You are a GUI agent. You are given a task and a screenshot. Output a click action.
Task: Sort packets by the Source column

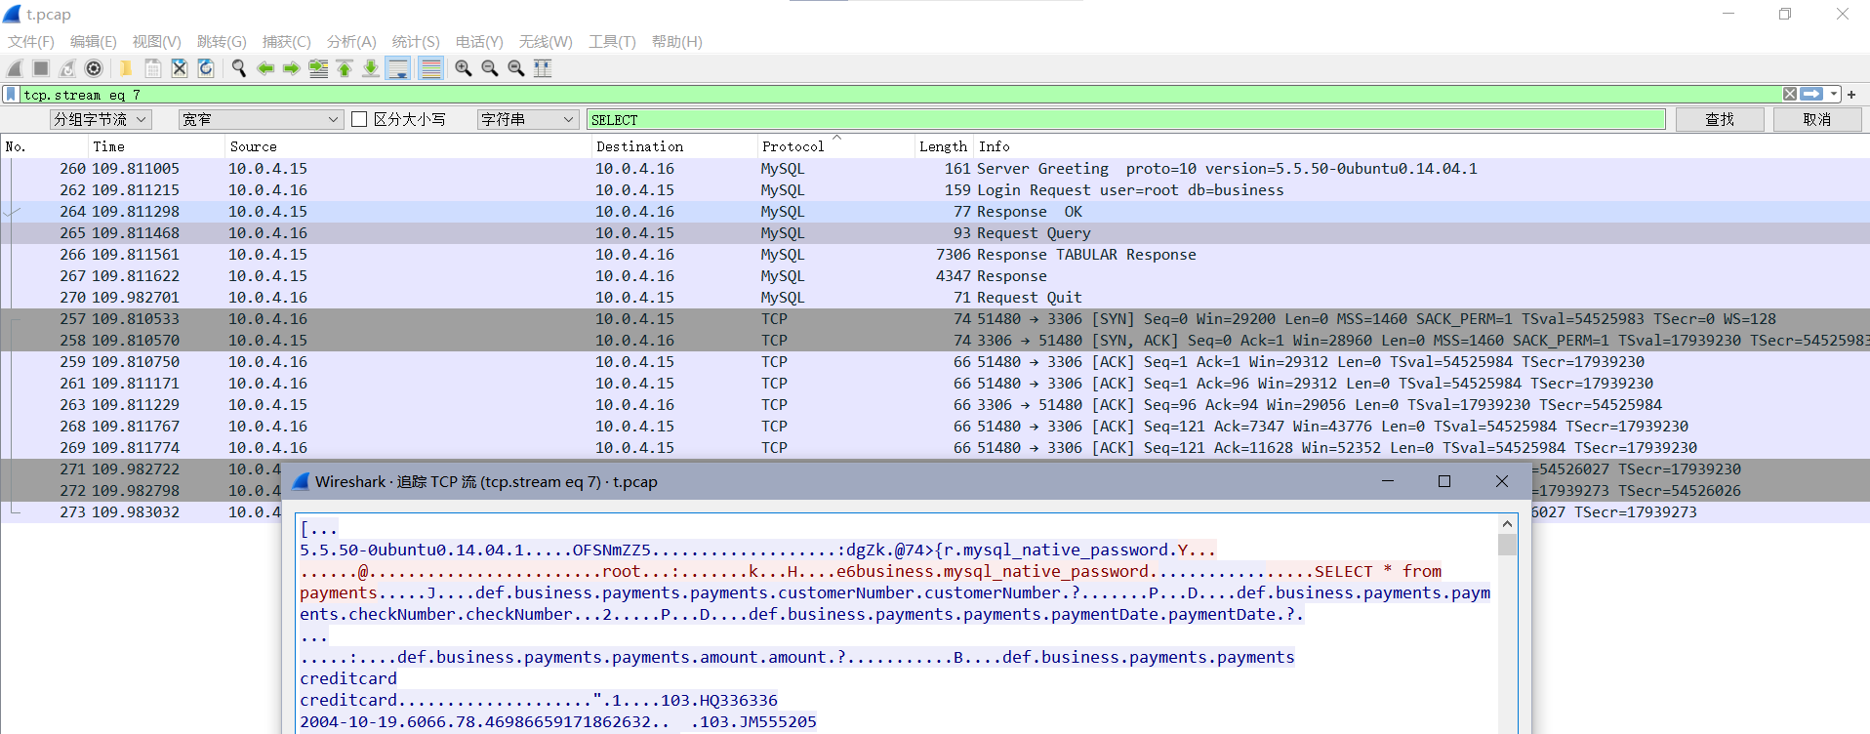(x=408, y=146)
